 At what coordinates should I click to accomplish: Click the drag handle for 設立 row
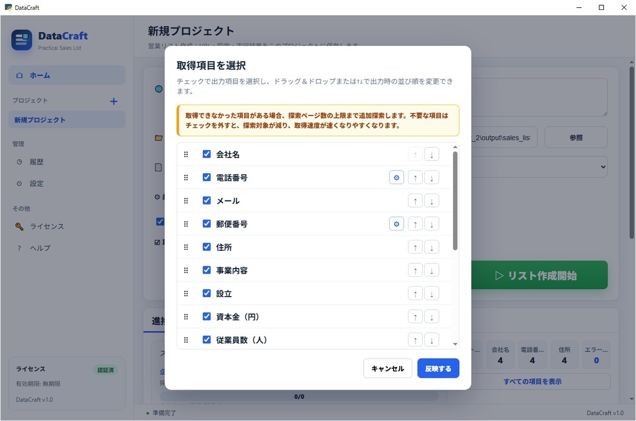[x=186, y=294]
